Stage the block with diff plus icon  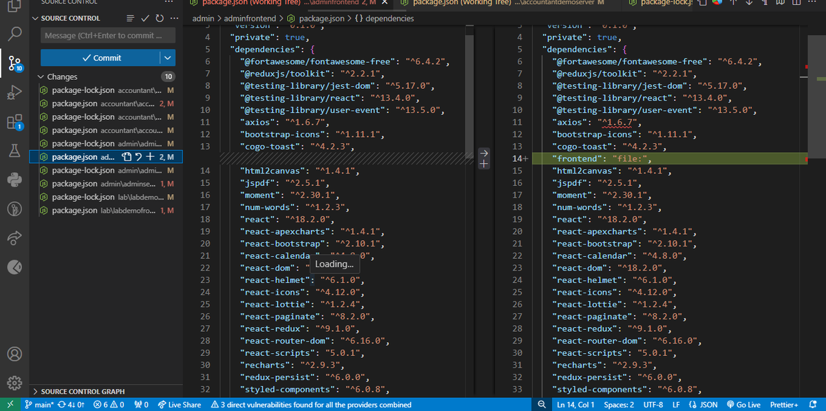pyautogui.click(x=483, y=164)
